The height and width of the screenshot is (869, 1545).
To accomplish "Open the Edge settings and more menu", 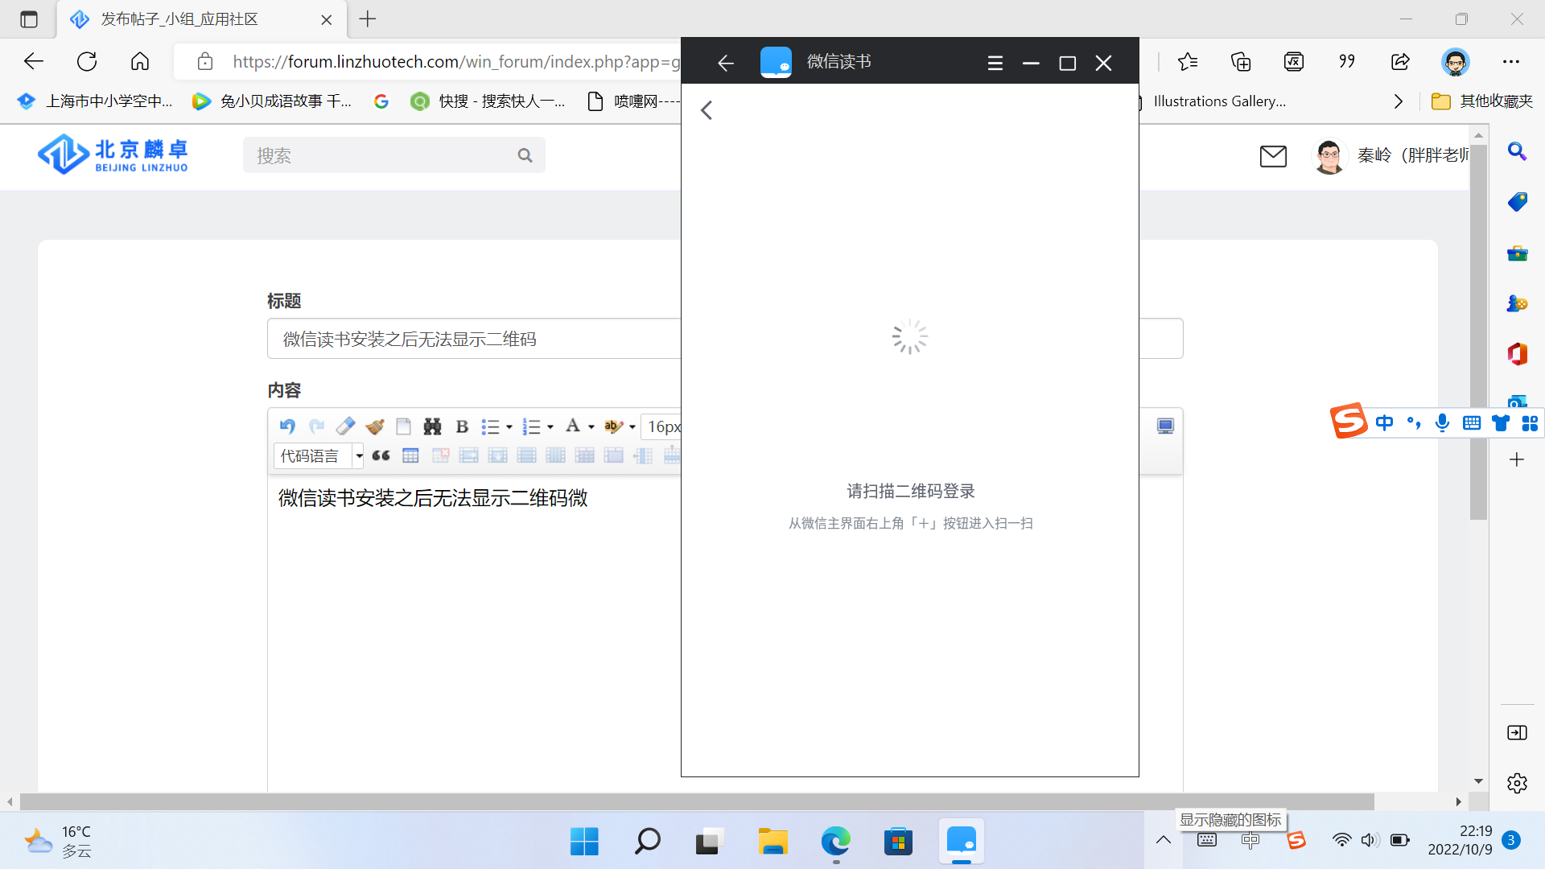I will (x=1511, y=61).
